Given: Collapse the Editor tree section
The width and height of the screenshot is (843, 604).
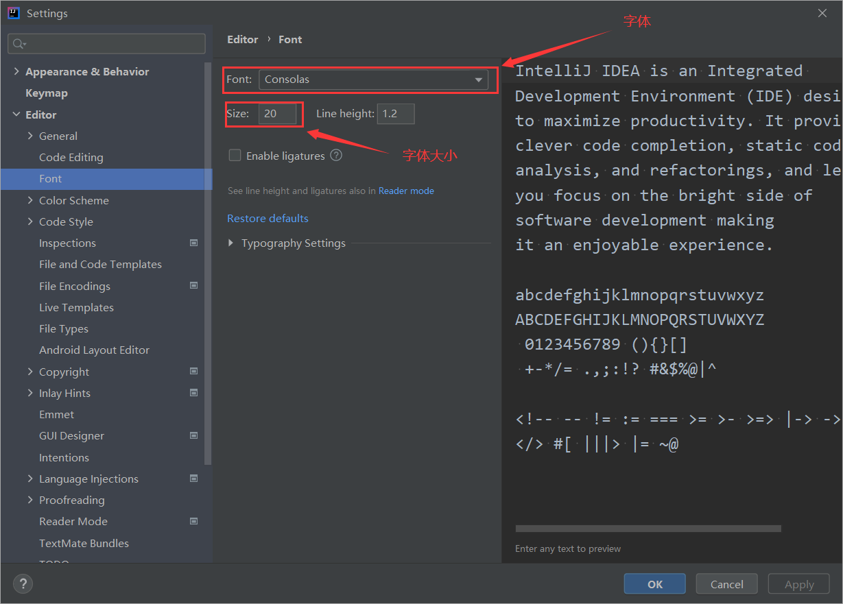Looking at the screenshot, I should (x=16, y=114).
